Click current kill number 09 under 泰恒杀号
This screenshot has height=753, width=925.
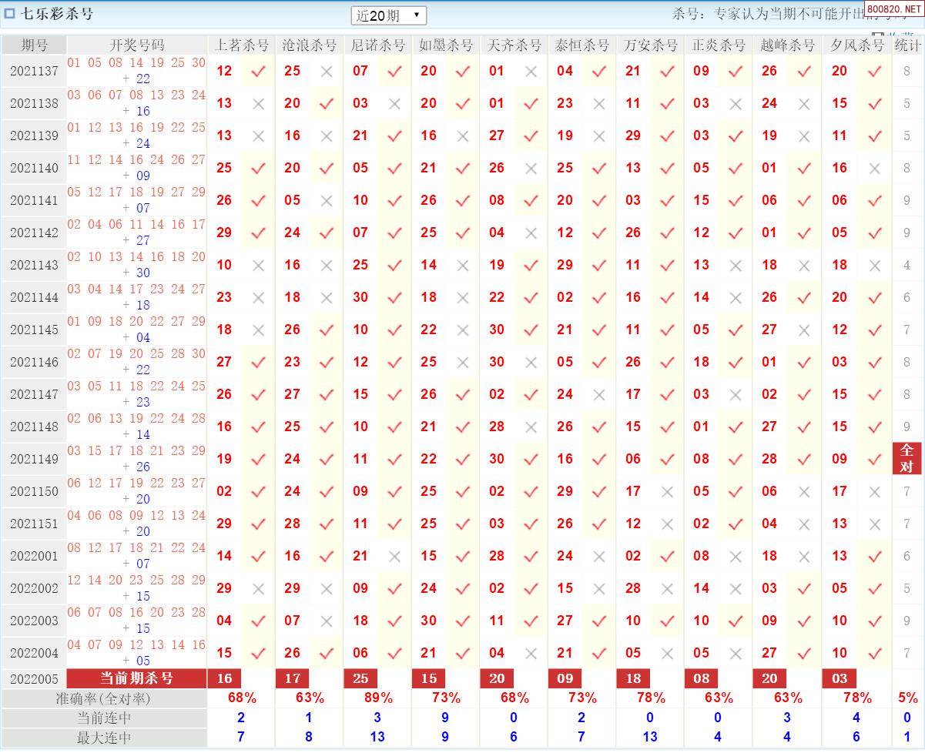(x=565, y=678)
